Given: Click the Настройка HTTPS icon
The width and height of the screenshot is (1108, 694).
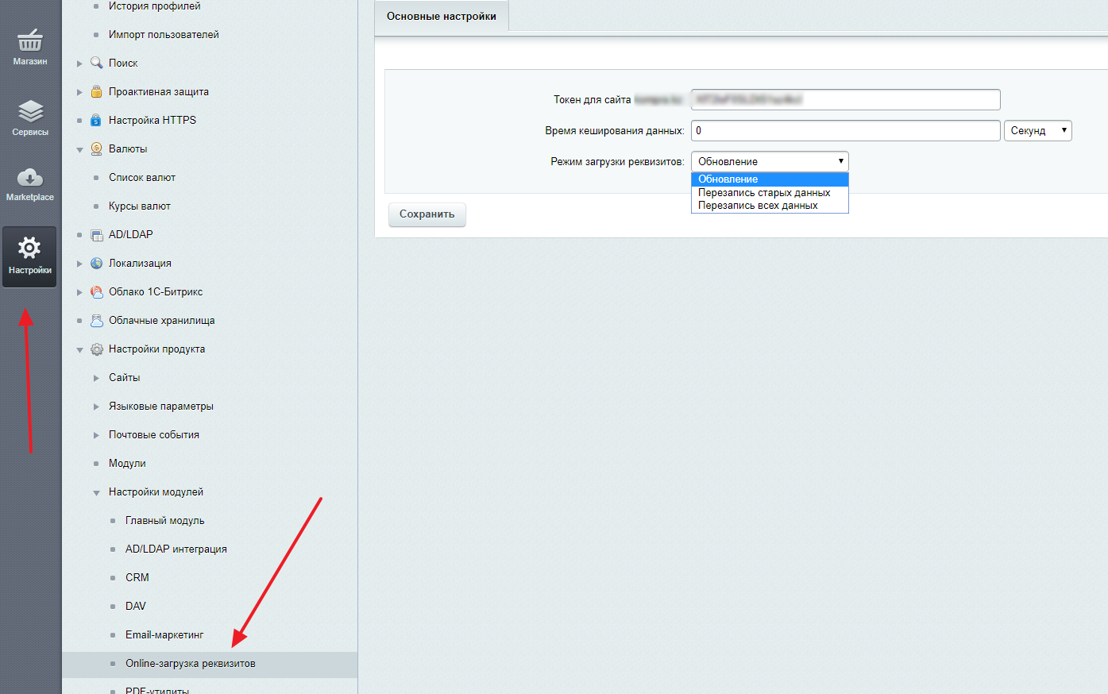Looking at the screenshot, I should 97,120.
